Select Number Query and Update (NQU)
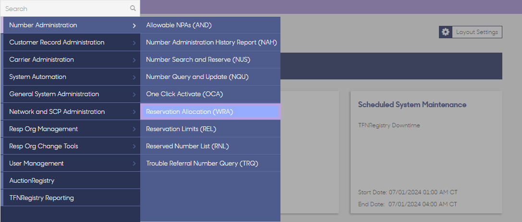The width and height of the screenshot is (522, 222). pos(210,77)
